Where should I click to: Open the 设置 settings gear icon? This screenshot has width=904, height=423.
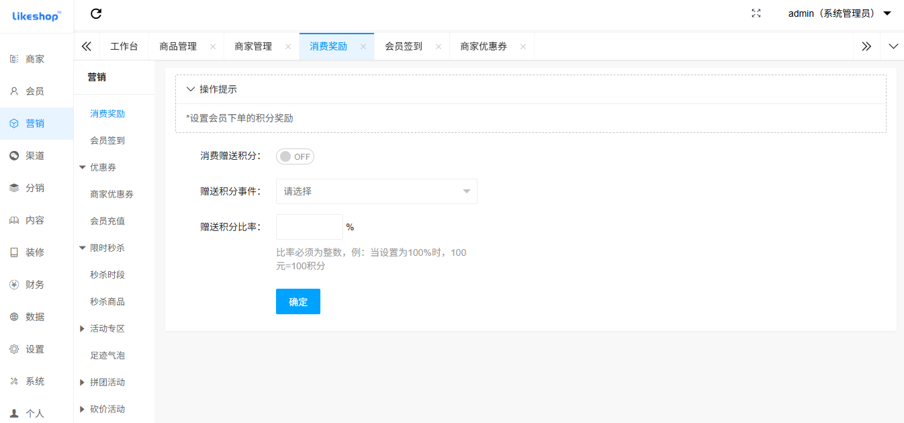coord(14,349)
